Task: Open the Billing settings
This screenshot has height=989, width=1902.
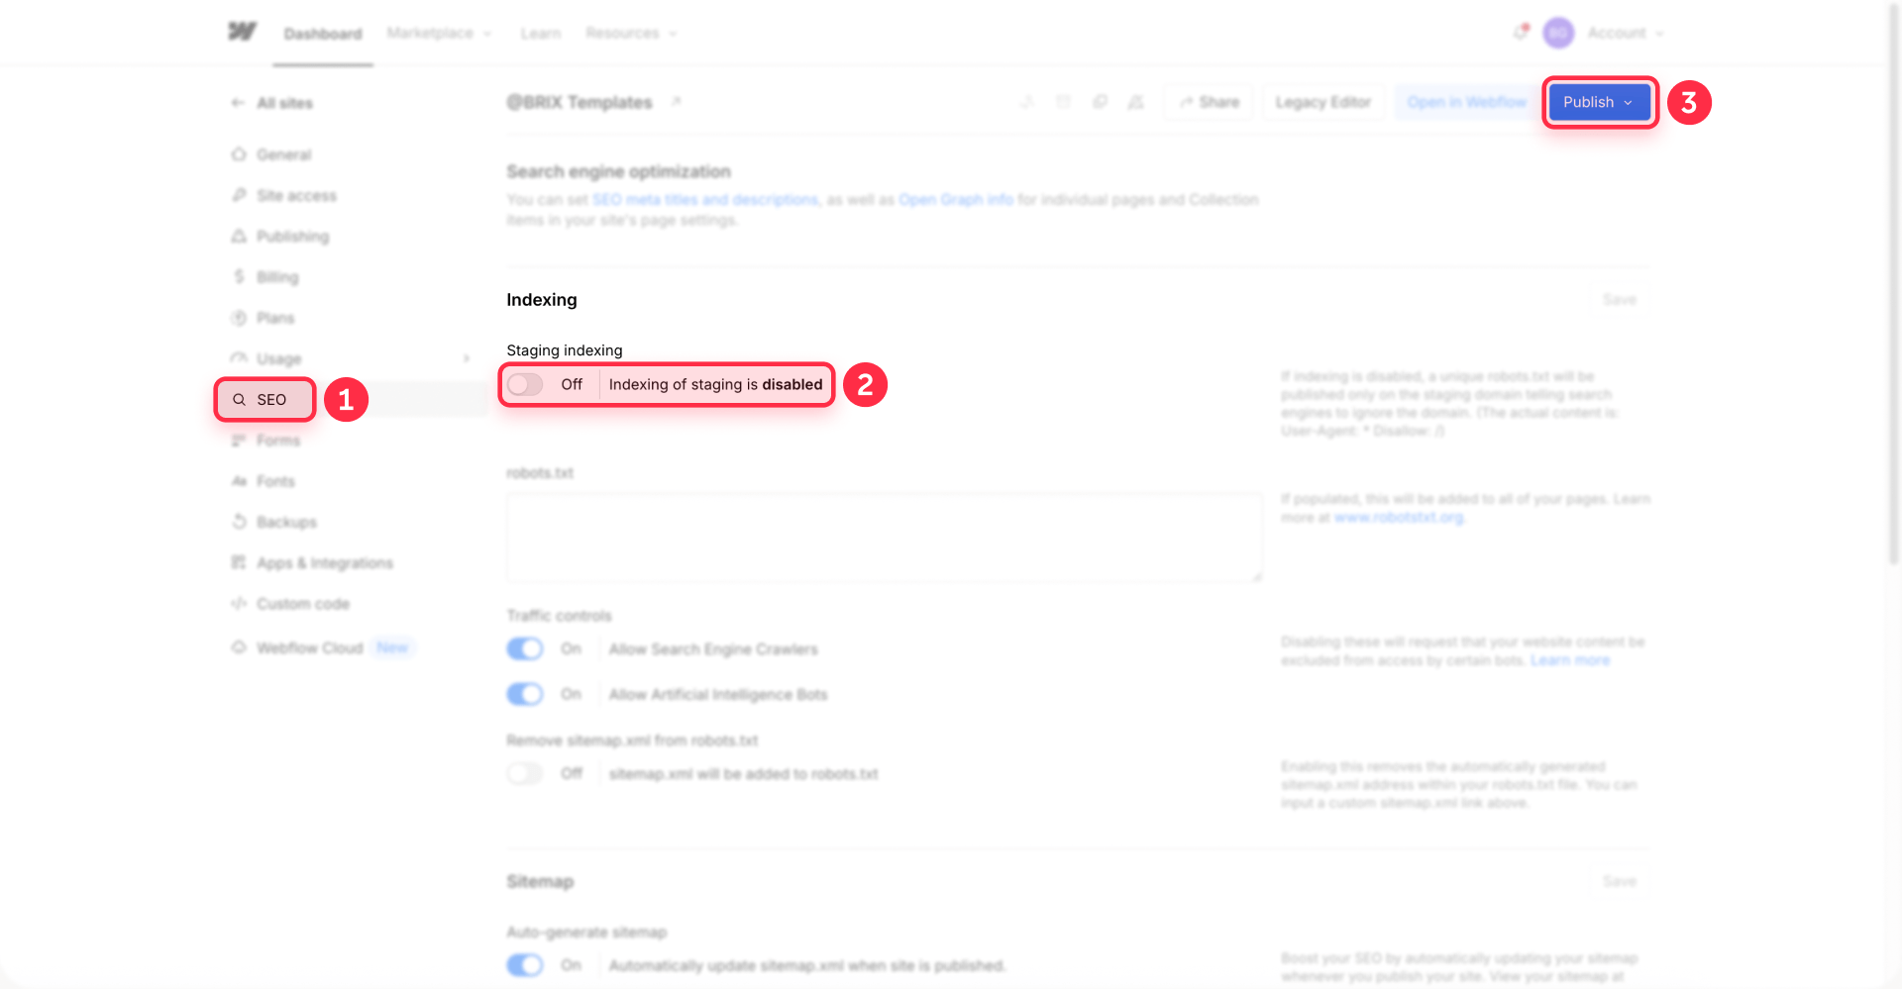Action: pos(277,276)
